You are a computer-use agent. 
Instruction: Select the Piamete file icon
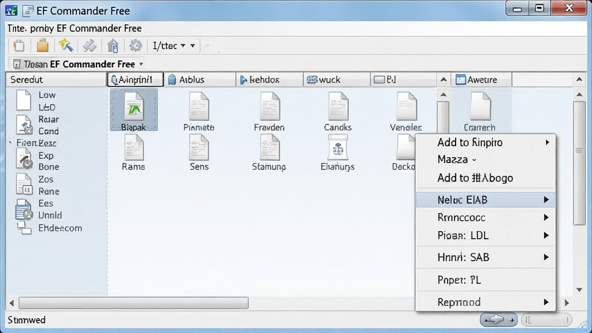pos(199,112)
